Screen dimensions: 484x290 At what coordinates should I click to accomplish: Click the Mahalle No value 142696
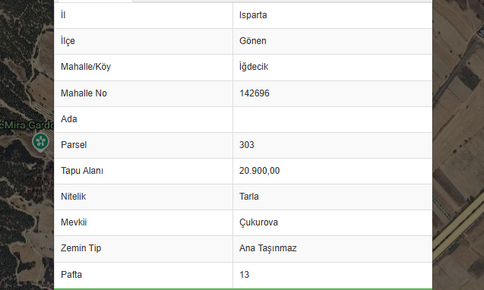pos(255,93)
